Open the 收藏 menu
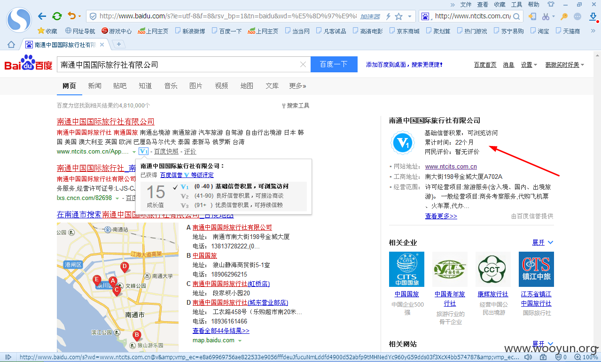The width and height of the screenshot is (601, 362). tap(500, 4)
